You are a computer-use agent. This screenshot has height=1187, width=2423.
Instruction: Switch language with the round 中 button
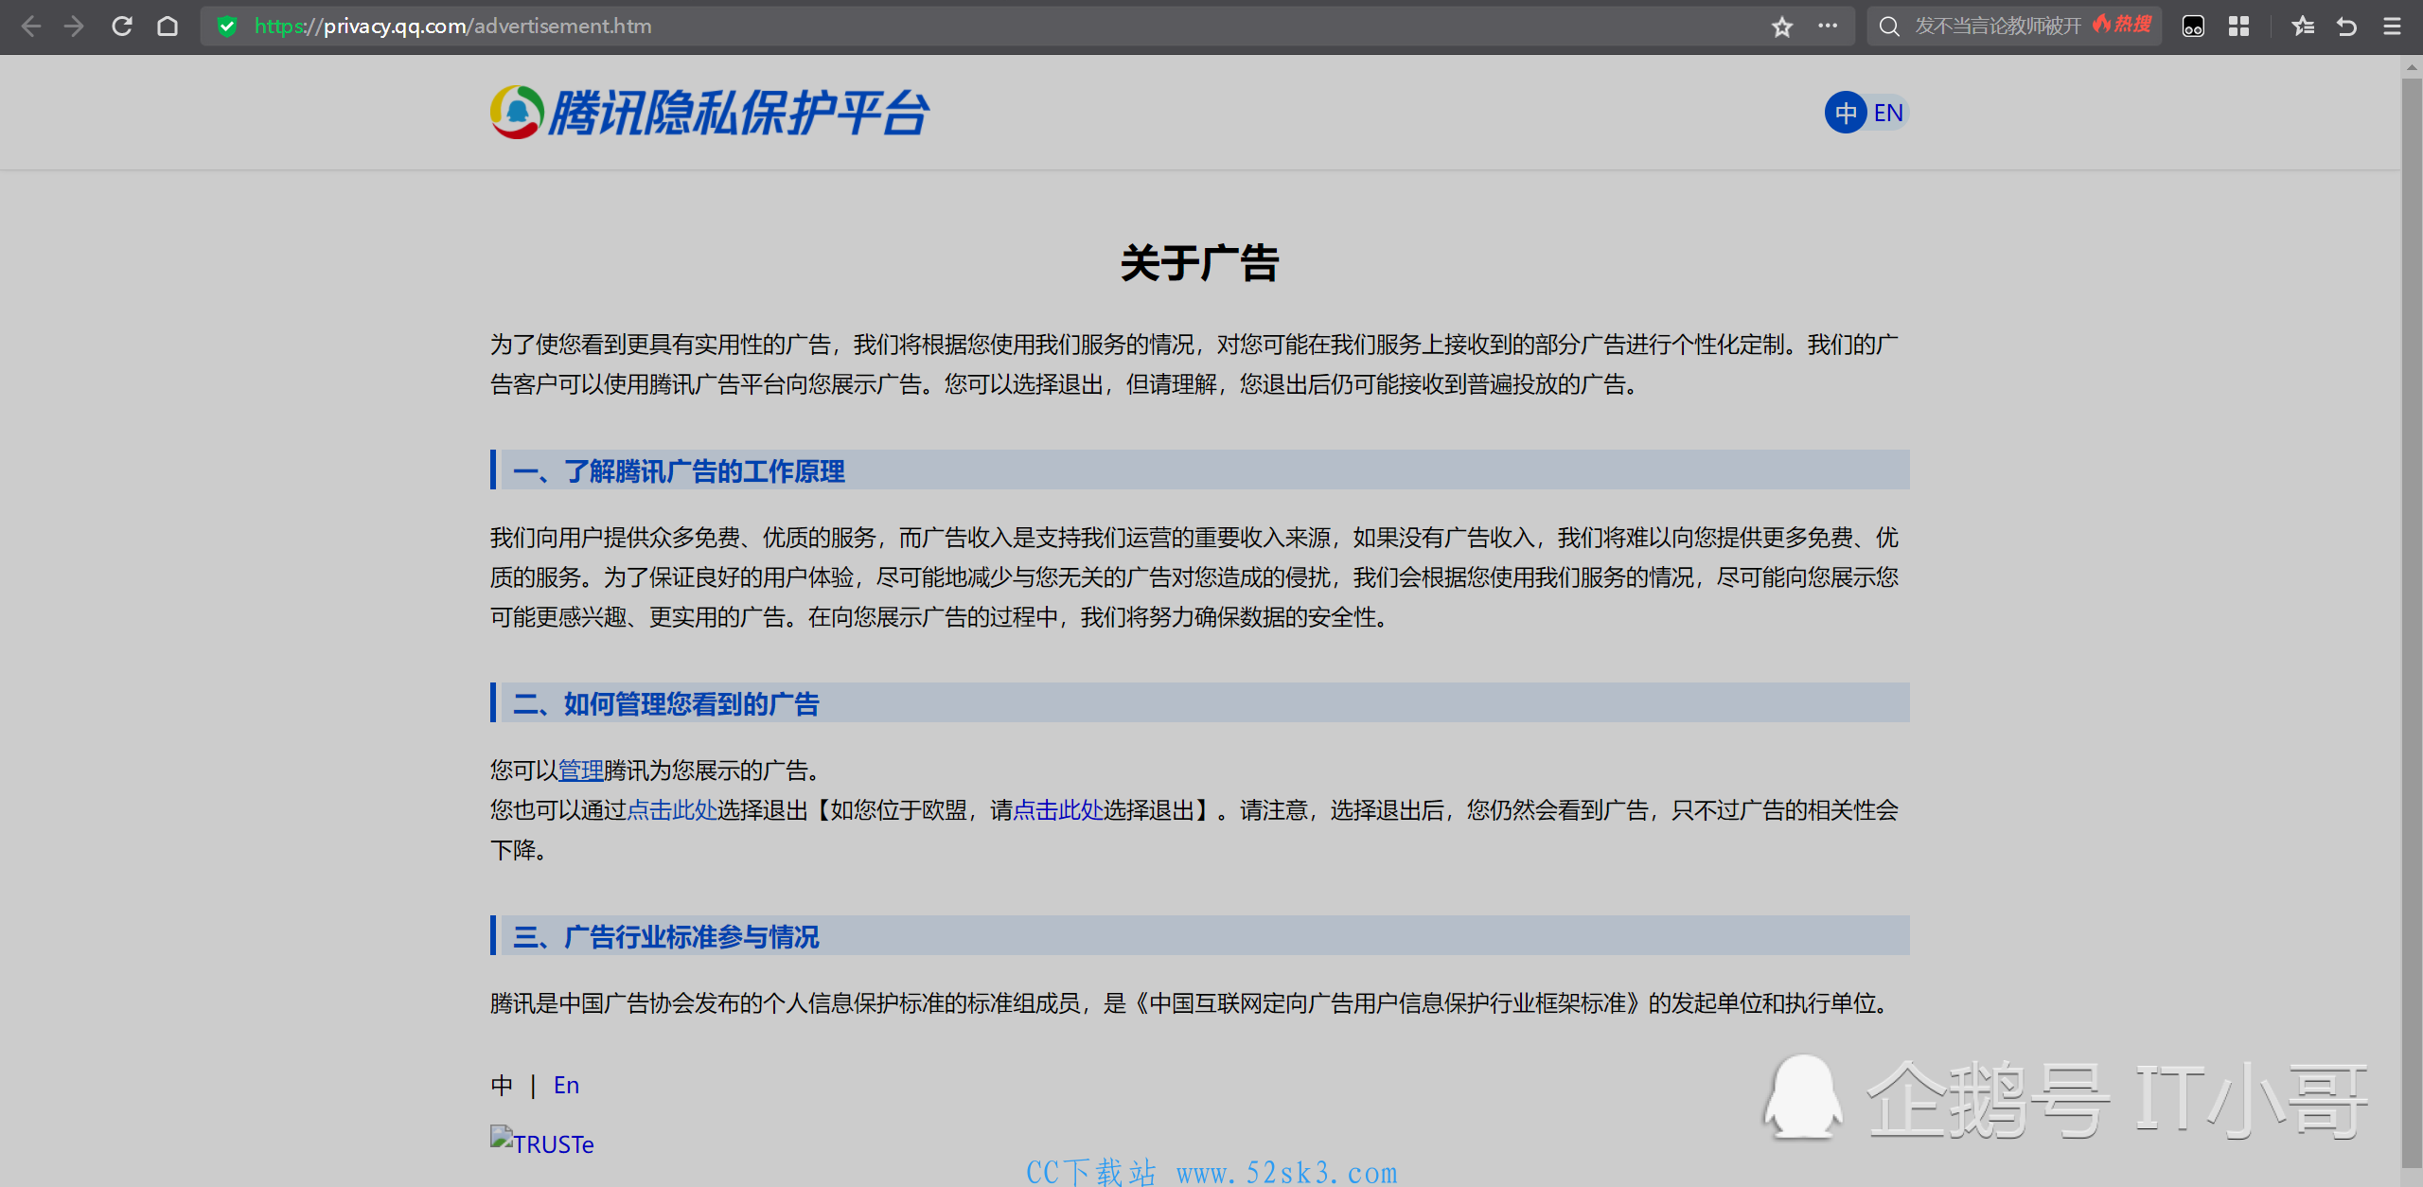click(x=1846, y=113)
